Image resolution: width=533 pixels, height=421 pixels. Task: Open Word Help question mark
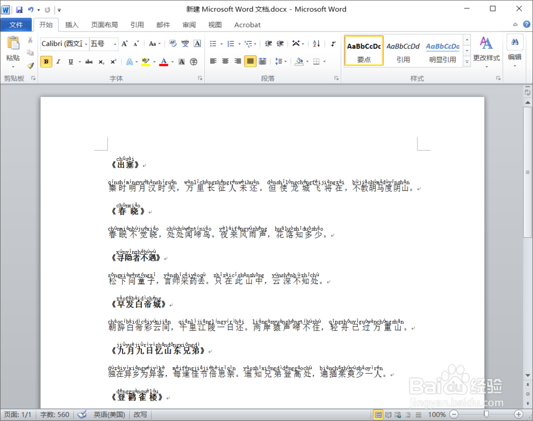coord(527,24)
